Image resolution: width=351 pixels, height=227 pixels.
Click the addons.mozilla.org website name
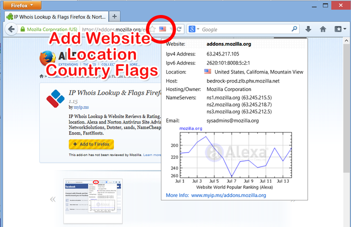(229, 44)
